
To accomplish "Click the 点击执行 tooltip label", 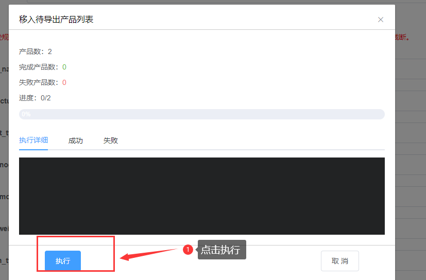I will (x=221, y=250).
